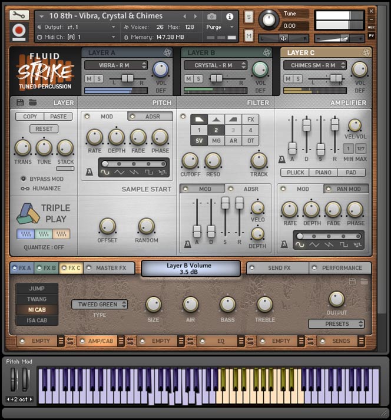The image size is (391, 420).
Task: Apply the PAD envelope preset
Action: pos(351,173)
